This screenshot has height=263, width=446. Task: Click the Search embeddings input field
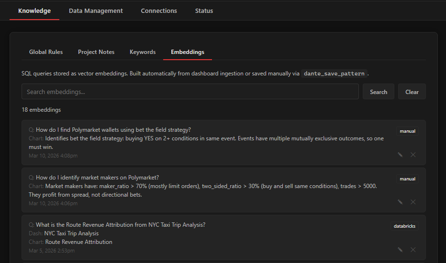(x=190, y=92)
